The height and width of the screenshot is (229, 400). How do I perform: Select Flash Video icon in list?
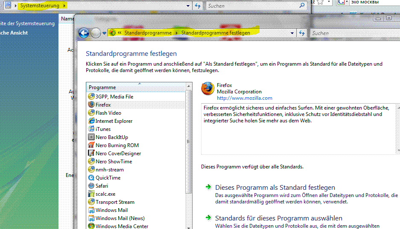[x=91, y=113]
